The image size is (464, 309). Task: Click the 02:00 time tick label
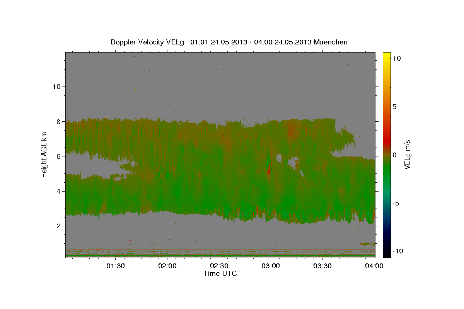click(167, 266)
